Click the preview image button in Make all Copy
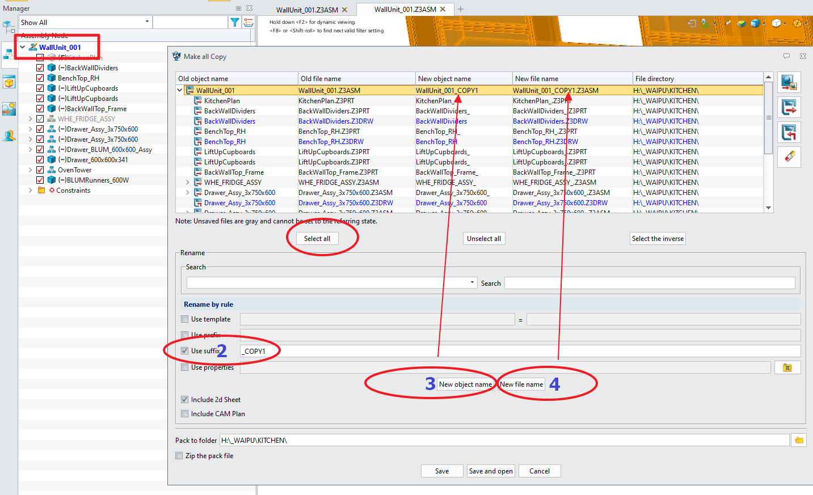813x495 pixels. click(x=789, y=82)
